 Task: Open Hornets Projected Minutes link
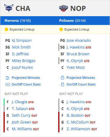(26, 78)
